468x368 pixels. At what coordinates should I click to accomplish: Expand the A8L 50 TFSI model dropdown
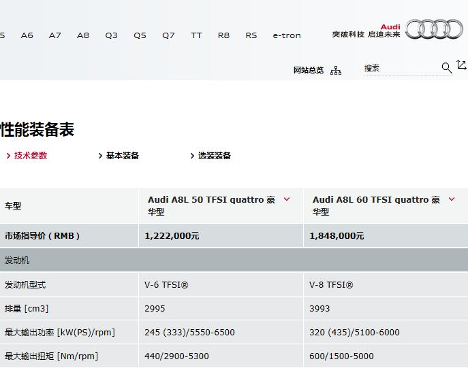pos(287,199)
